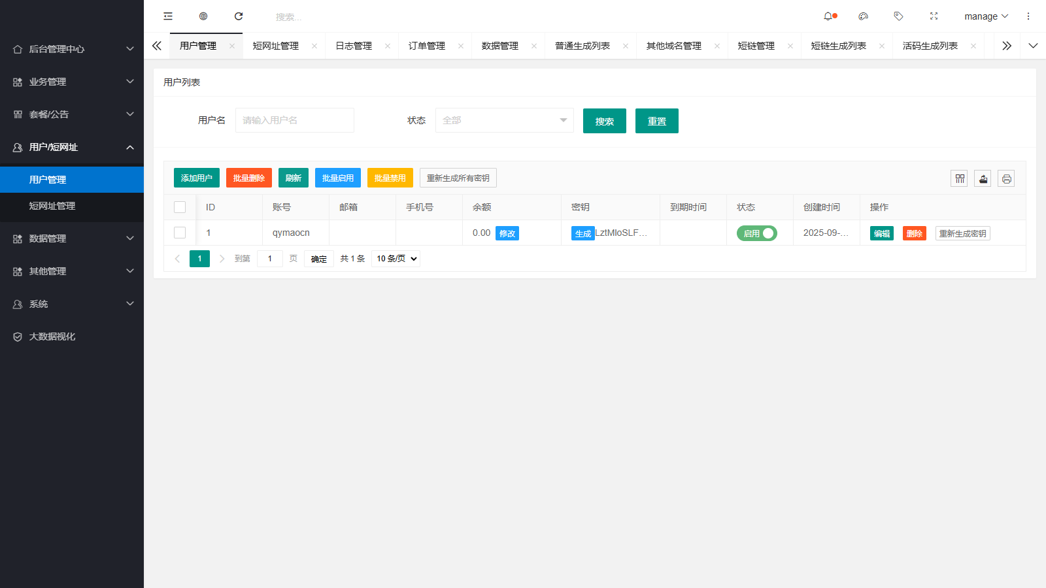Collapse the 用户/短网址 sidebar menu
This screenshot has width=1046, height=588.
pos(72,147)
